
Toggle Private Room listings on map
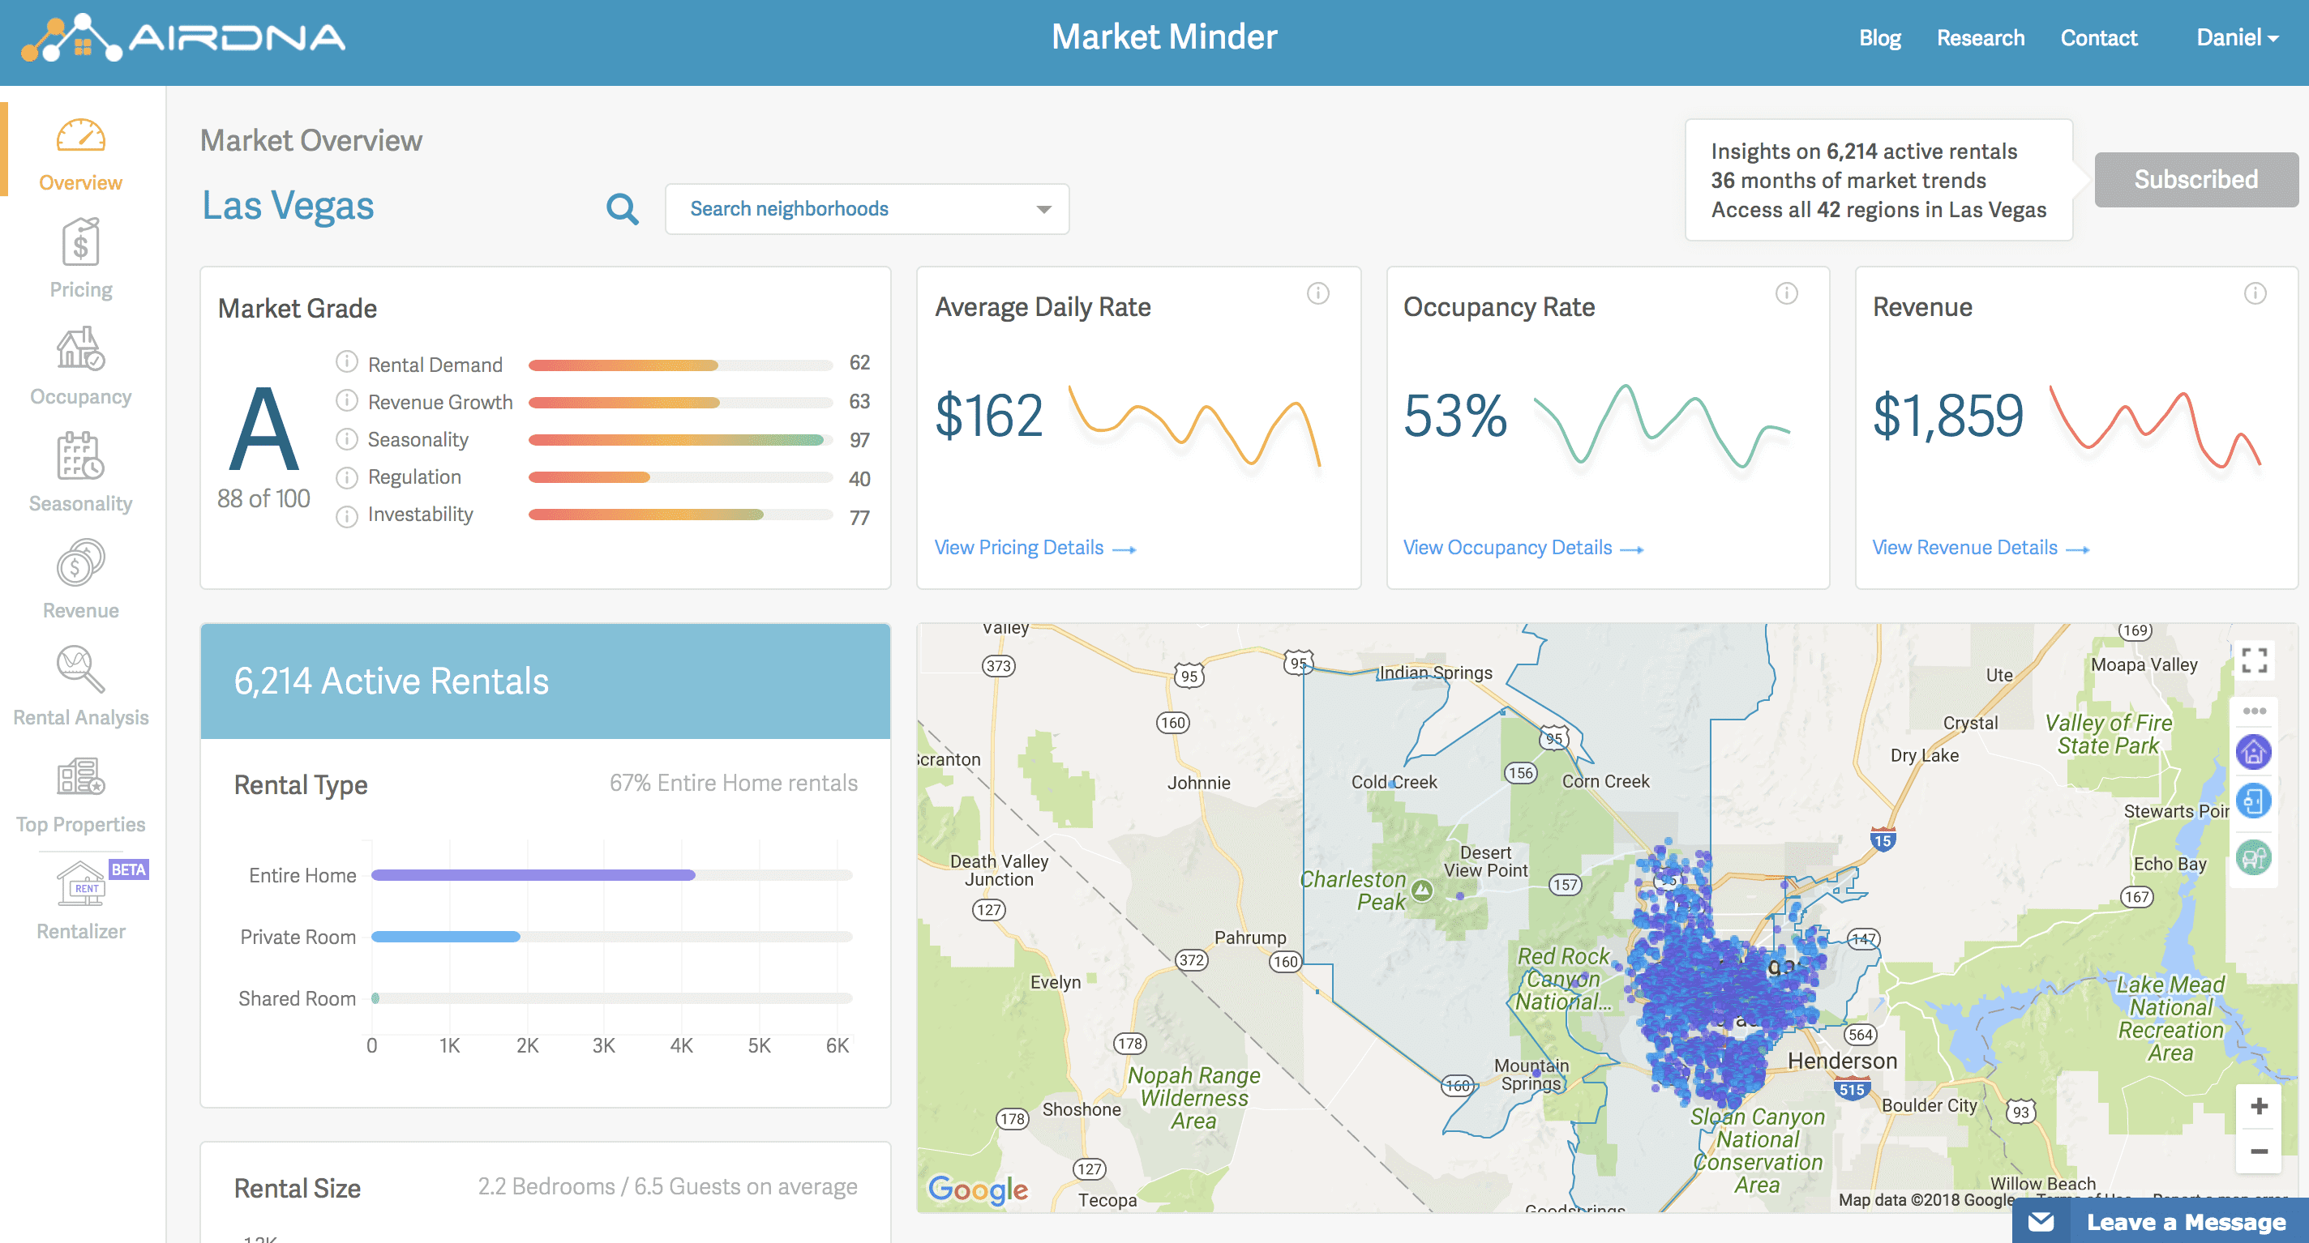coord(2253,801)
